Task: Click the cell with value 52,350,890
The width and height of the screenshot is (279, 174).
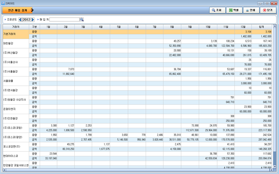Action: click(x=172, y=46)
